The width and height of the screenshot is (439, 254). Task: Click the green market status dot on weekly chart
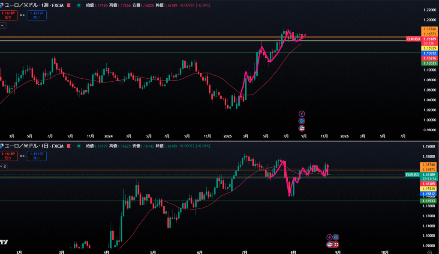point(79,5)
